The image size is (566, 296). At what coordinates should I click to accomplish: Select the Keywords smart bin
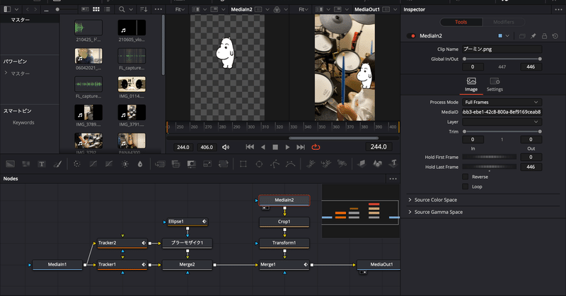(23, 123)
